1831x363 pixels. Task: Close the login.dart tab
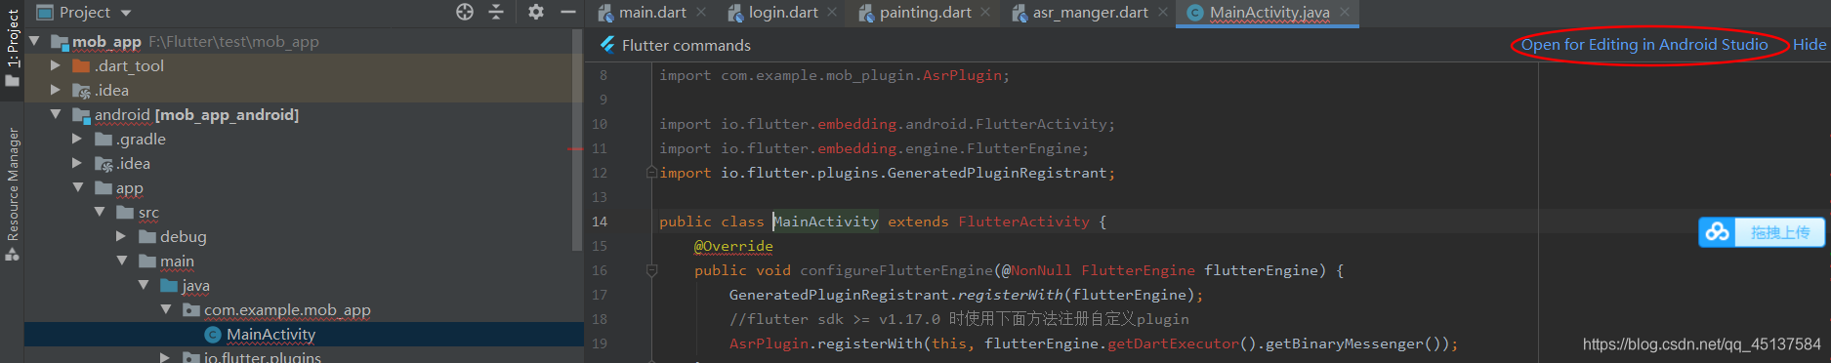click(831, 13)
